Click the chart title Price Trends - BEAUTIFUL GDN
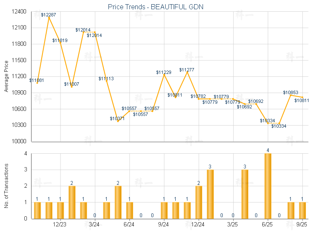Viewport: 311px width, 231px height. pos(155,7)
